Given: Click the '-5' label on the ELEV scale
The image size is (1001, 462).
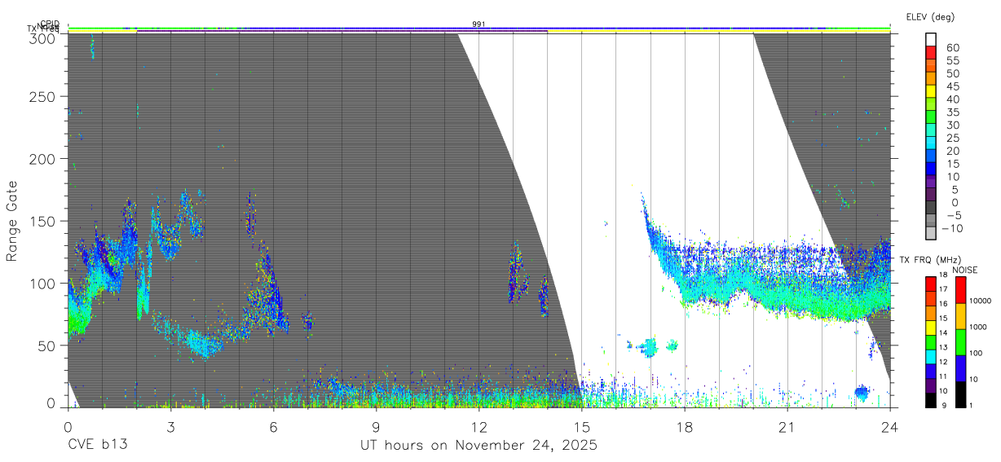Looking at the screenshot, I should 953,215.
